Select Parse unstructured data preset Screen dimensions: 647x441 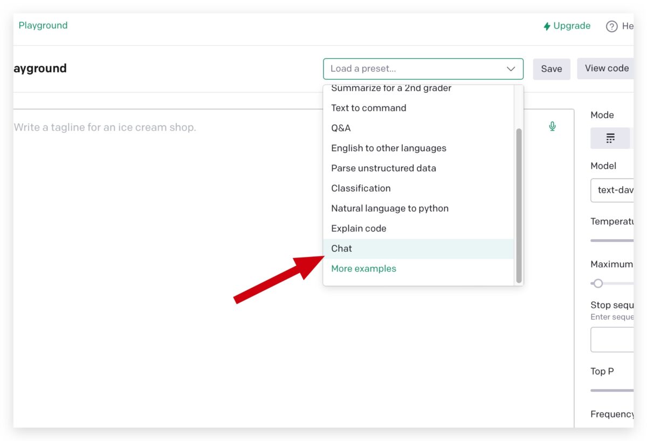point(418,168)
